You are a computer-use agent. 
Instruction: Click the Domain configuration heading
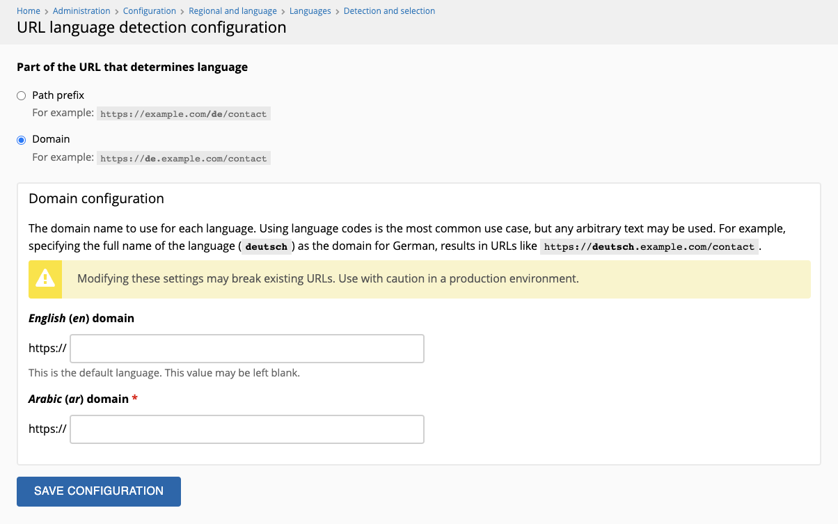95,198
